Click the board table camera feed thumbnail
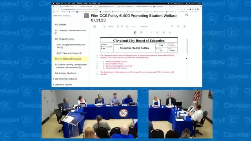The height and width of the screenshot is (141, 251). pyautogui.click(x=89, y=114)
